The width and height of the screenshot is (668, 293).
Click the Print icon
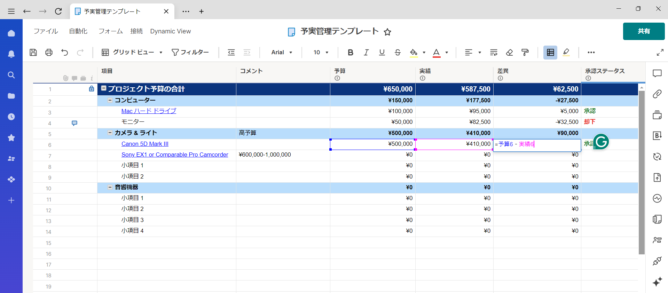click(49, 52)
